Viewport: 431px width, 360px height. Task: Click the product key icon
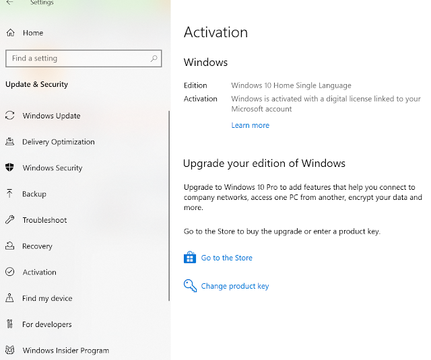point(190,285)
